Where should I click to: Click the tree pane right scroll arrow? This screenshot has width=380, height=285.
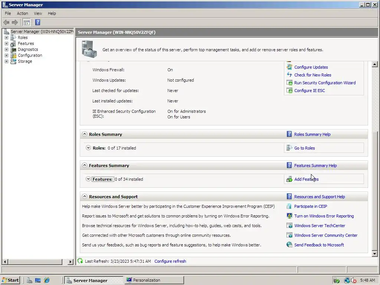click(x=70, y=262)
